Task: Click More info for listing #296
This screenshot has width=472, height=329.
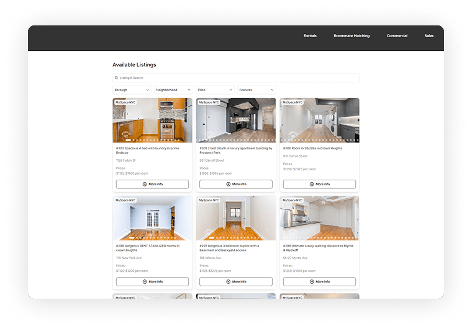Action: (x=319, y=281)
